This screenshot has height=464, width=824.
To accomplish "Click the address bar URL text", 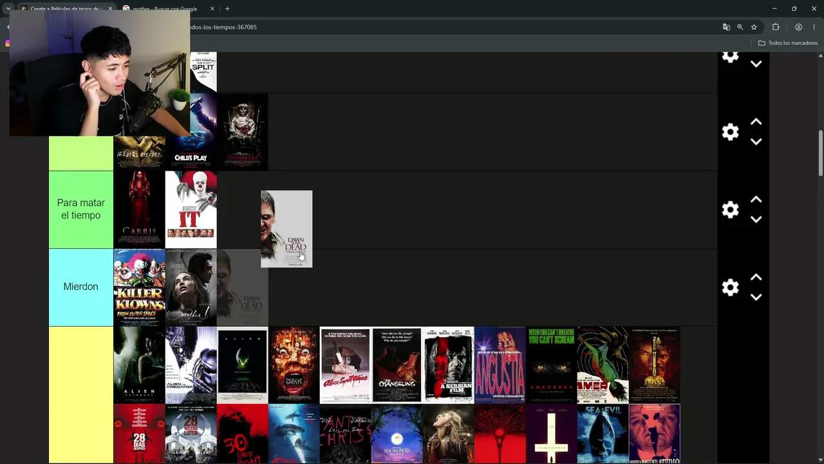I will pos(223,27).
